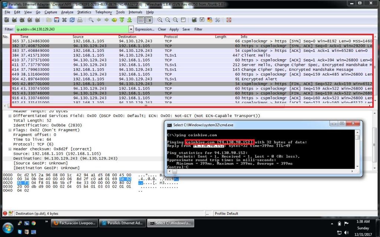Click the display filter input field
The image size is (380, 237).
tap(72, 29)
